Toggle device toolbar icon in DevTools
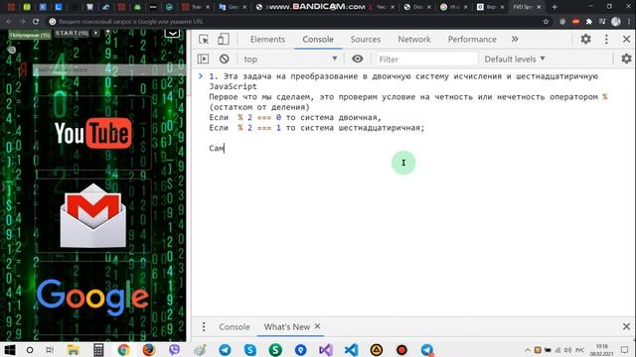 point(223,40)
